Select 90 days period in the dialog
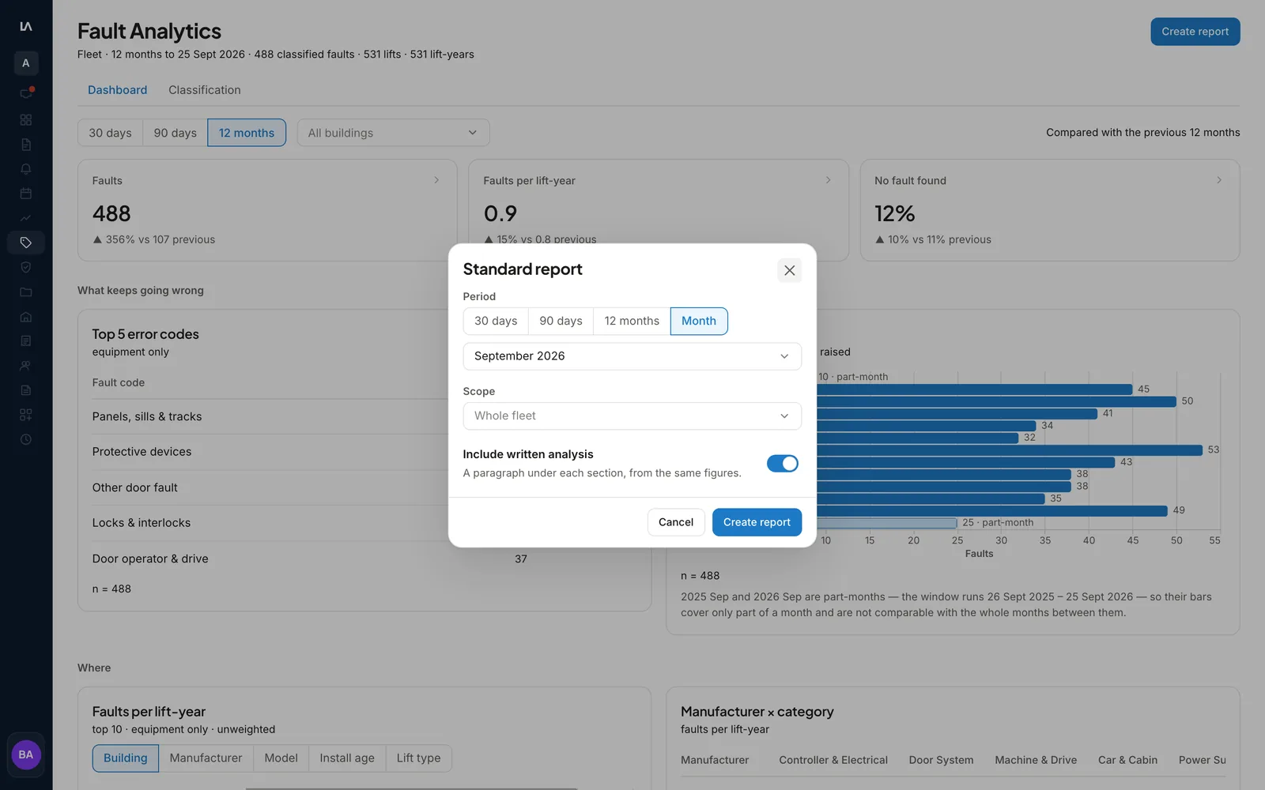Image resolution: width=1265 pixels, height=790 pixels. (x=561, y=321)
